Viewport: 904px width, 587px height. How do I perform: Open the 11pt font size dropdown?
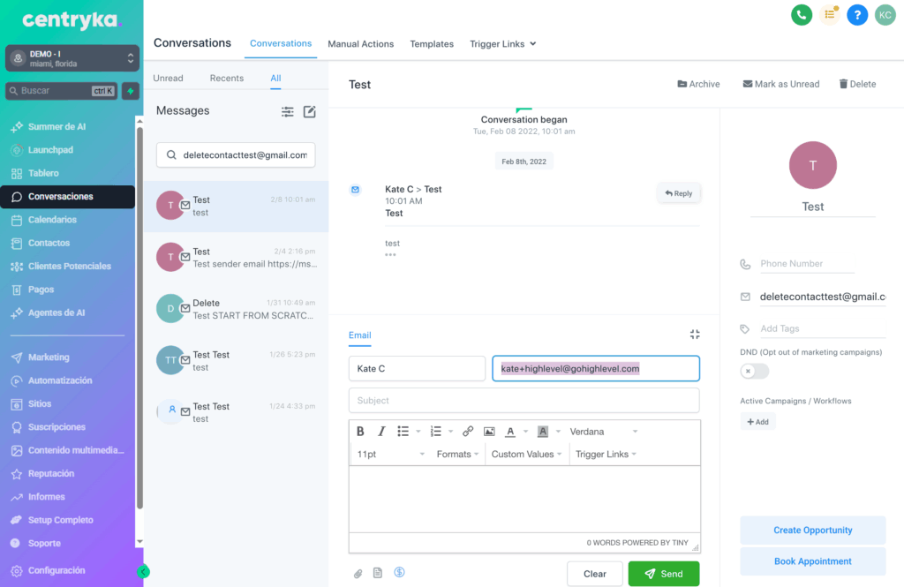(390, 454)
